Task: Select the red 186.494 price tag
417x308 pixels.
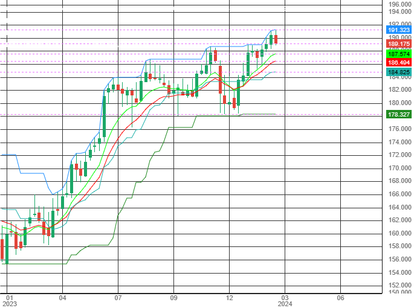Action: 399,63
